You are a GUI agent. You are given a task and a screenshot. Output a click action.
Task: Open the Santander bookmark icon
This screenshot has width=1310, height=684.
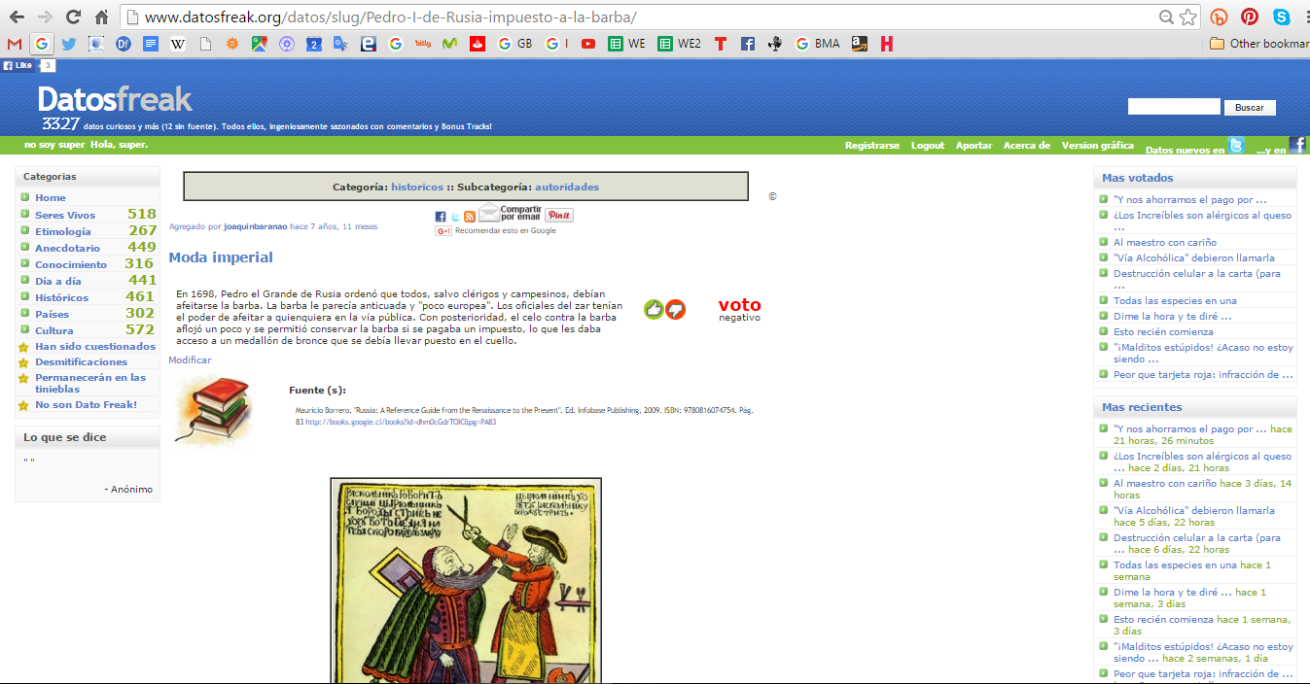478,44
